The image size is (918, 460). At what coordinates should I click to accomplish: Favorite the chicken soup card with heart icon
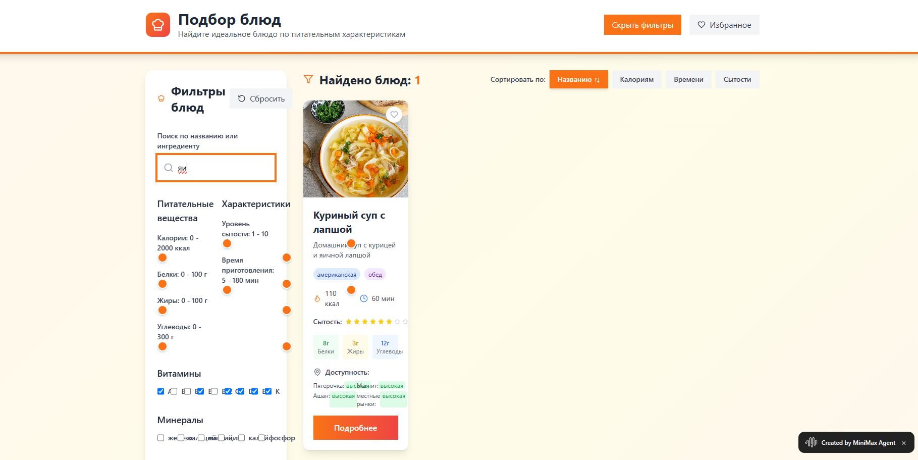coord(394,115)
